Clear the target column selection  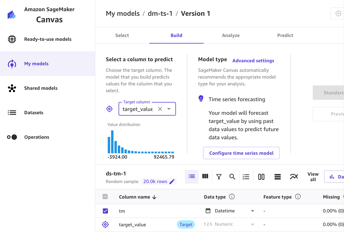pyautogui.click(x=160, y=109)
